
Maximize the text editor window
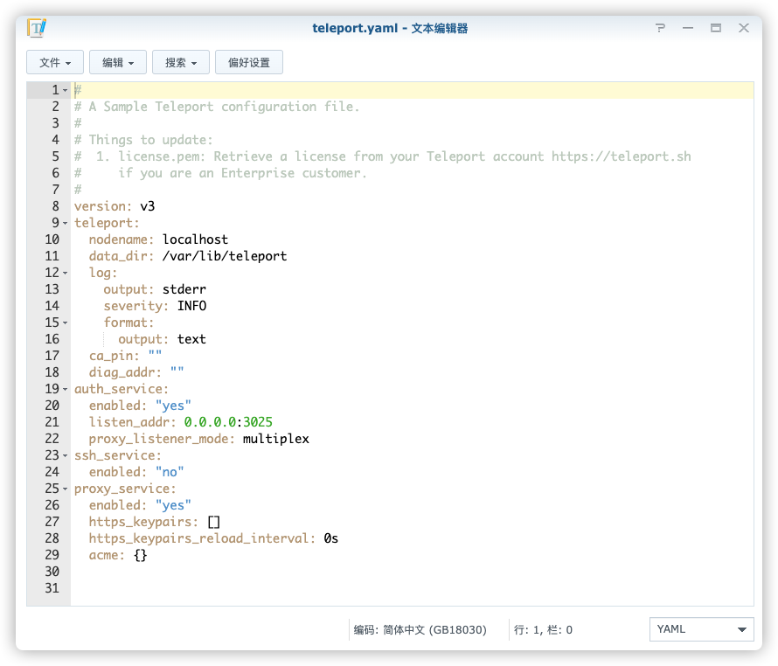click(715, 28)
